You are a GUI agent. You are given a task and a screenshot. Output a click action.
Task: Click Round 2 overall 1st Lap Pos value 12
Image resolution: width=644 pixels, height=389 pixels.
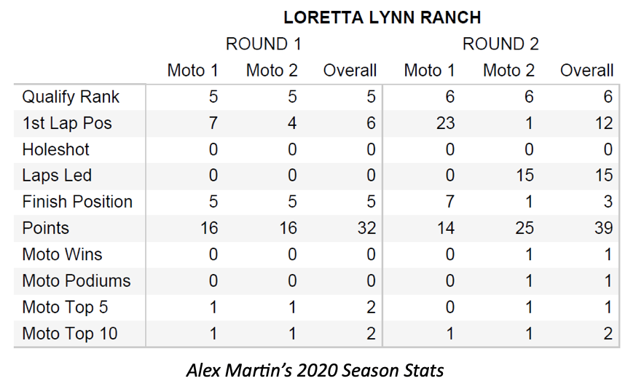click(602, 123)
